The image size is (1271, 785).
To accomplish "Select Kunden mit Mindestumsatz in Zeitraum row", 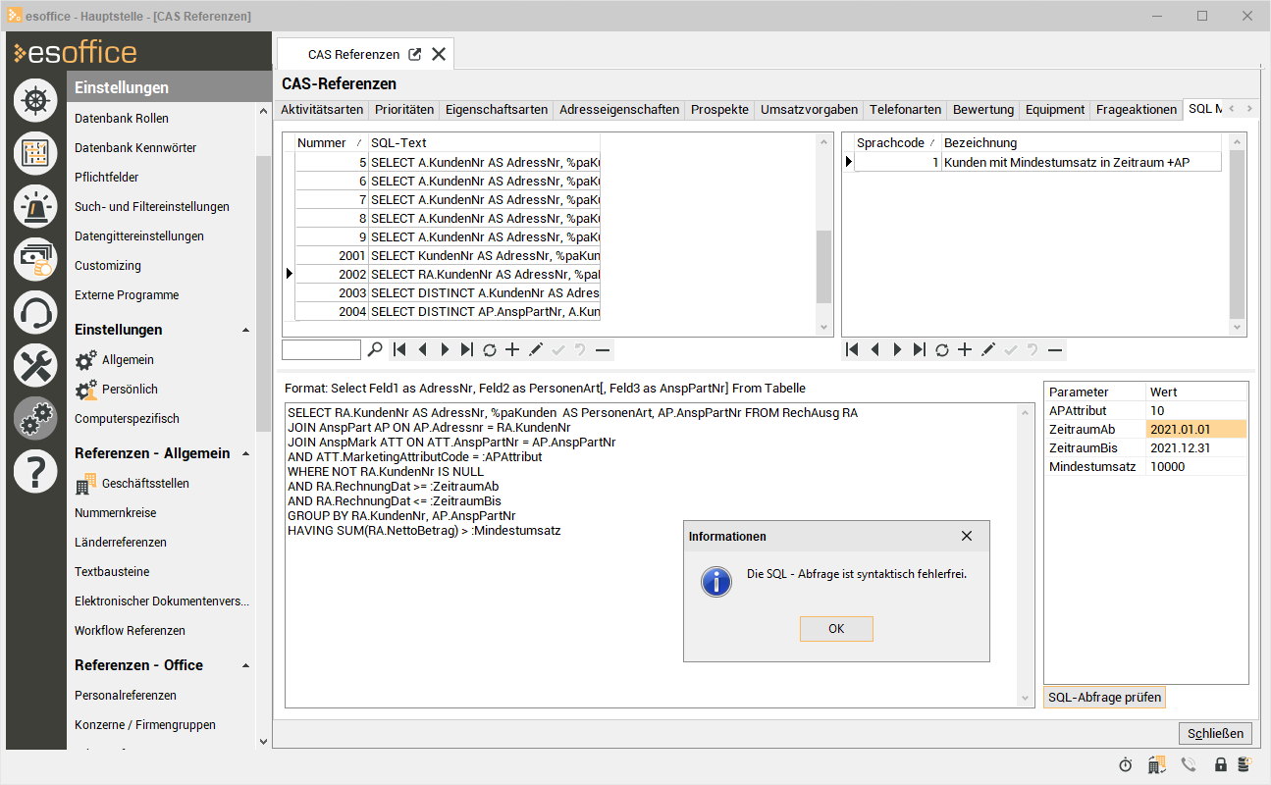I will 1037,162.
